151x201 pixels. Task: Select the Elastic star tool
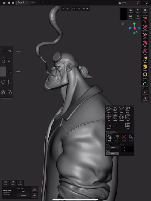click(x=145, y=75)
